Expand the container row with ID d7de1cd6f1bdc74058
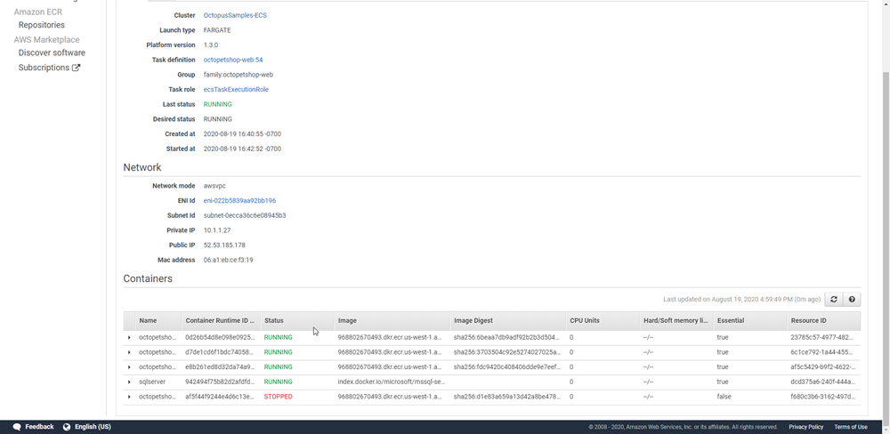 pyautogui.click(x=129, y=352)
